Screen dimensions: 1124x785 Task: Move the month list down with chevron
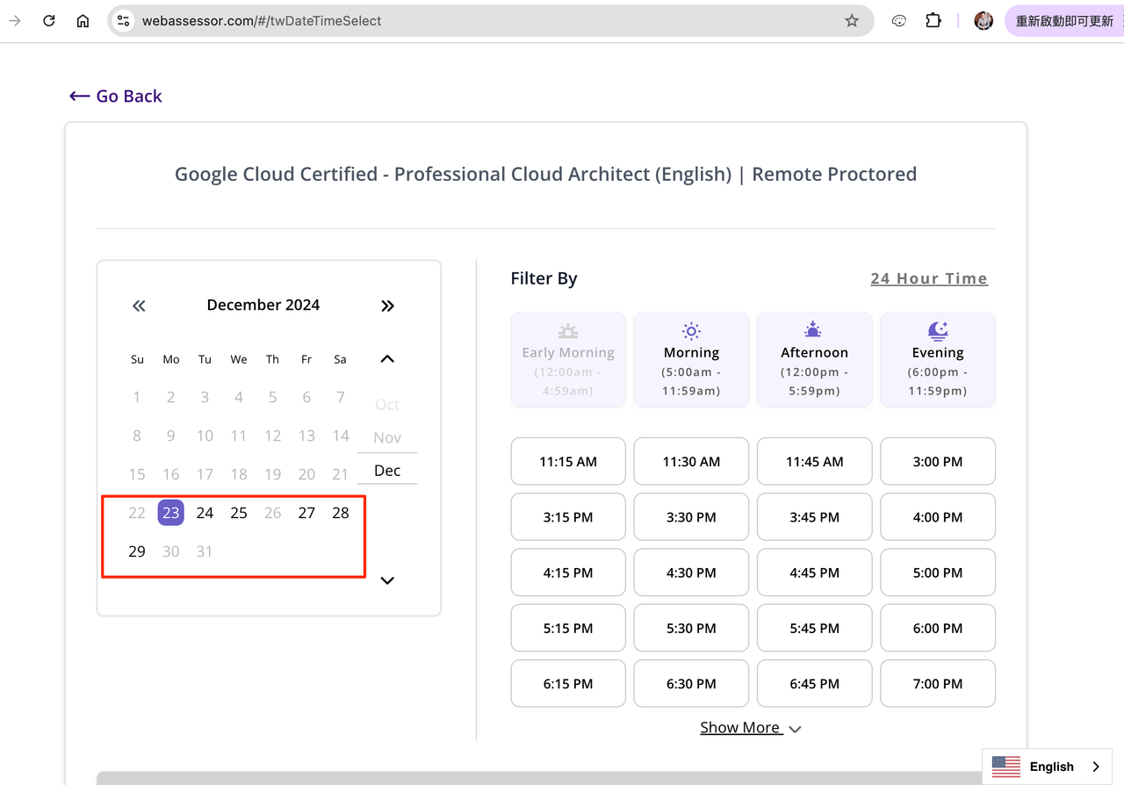387,580
